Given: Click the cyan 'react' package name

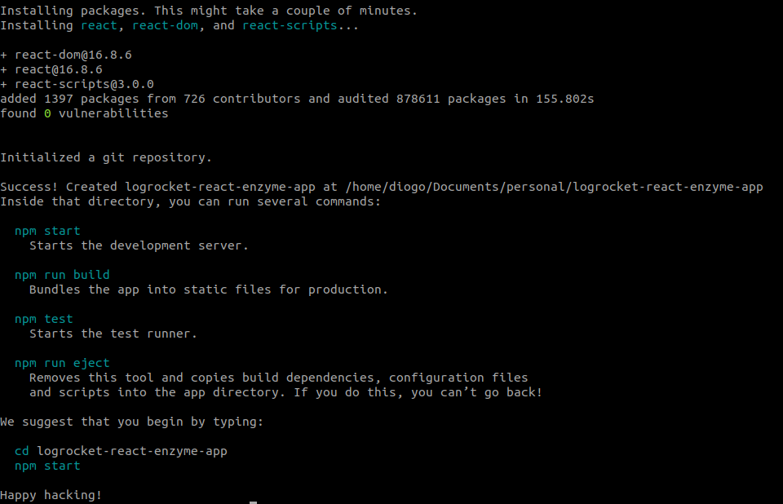Looking at the screenshot, I should [99, 25].
